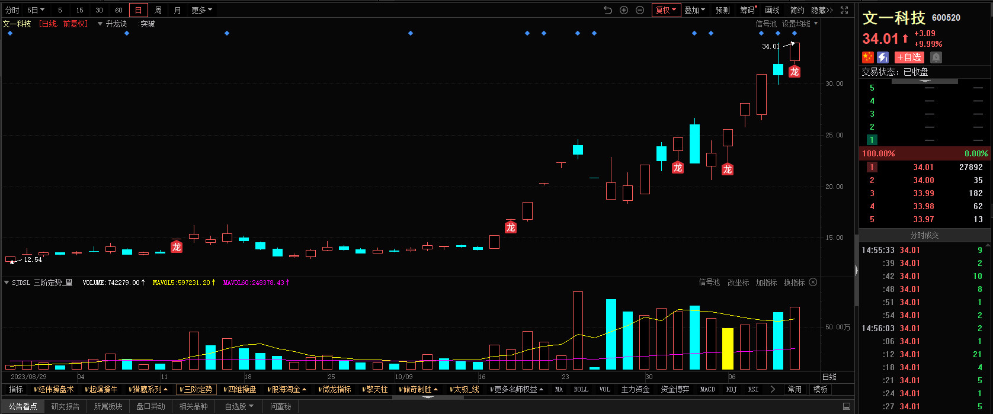This screenshot has height=414, width=993.
Task: Collapse the right-side quote panel handle
Action: pos(856,271)
